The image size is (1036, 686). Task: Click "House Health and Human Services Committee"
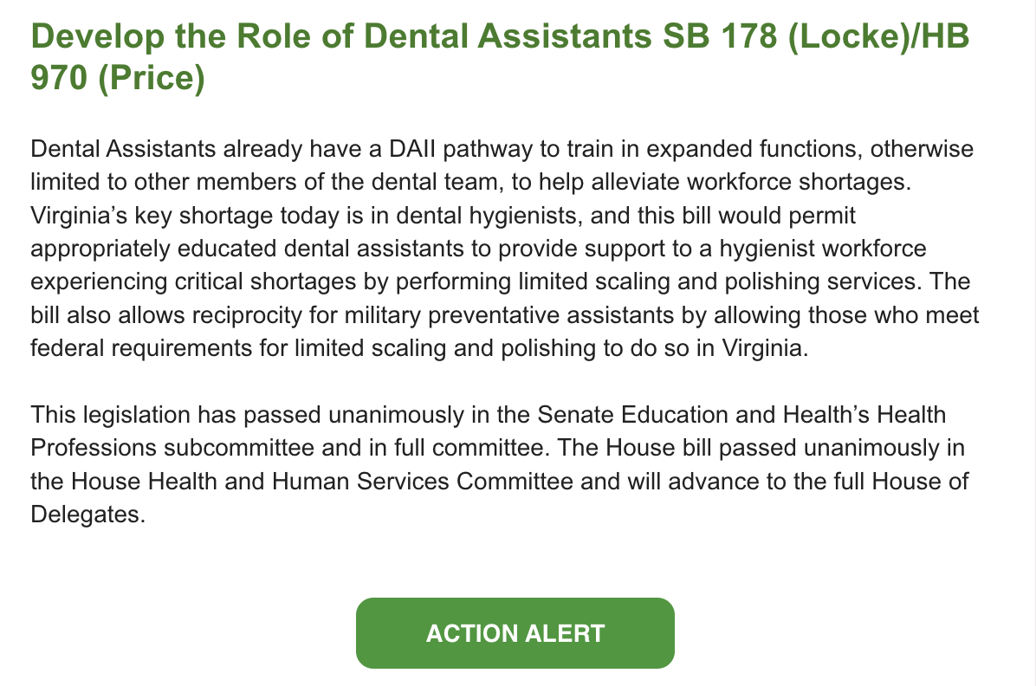tap(322, 482)
